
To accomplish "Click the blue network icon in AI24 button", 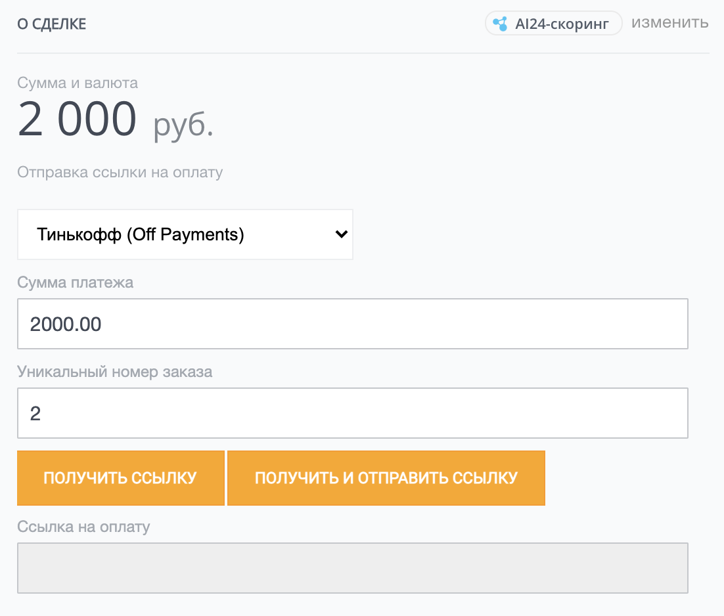I will 501,23.
